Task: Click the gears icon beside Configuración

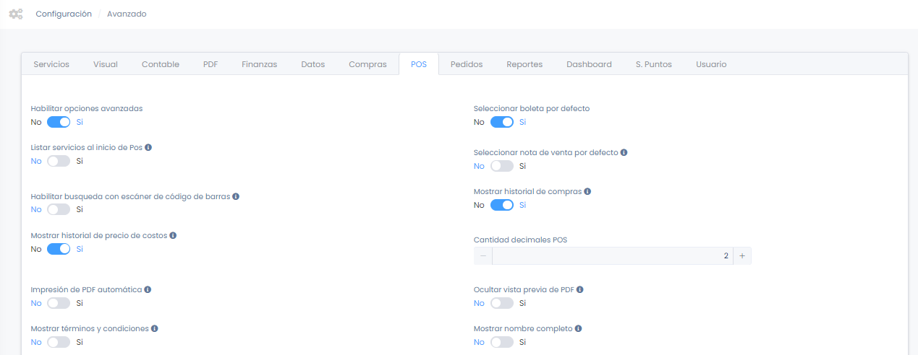Action: [x=15, y=14]
